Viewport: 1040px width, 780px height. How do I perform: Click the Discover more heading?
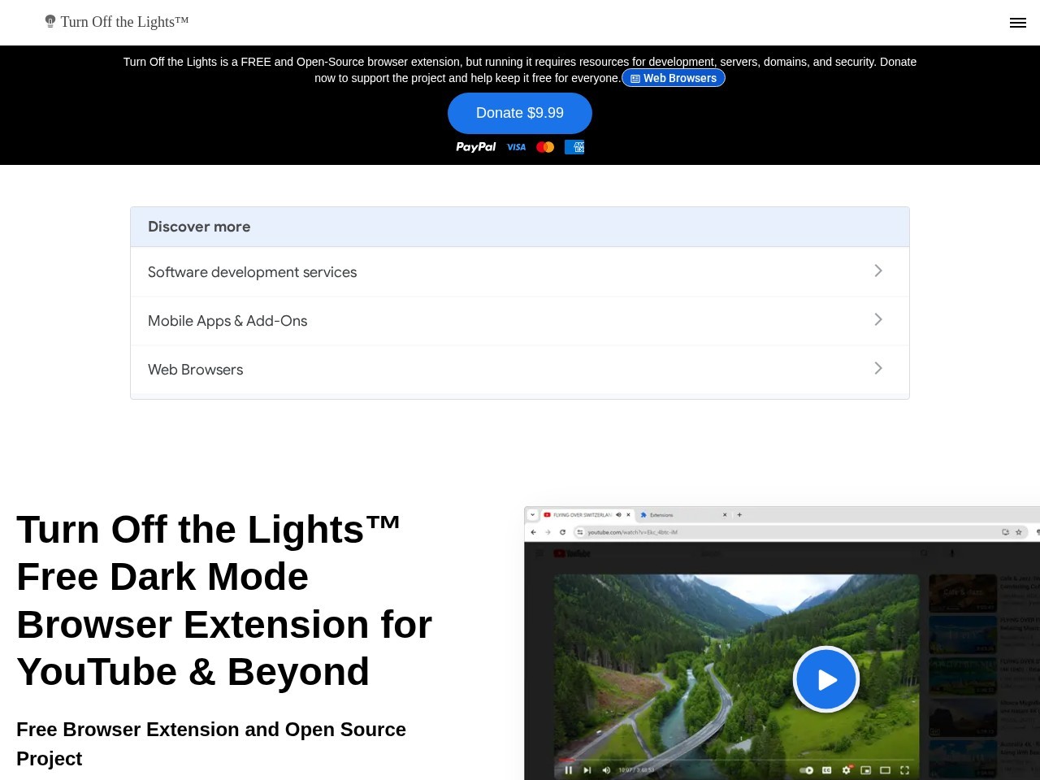(x=199, y=227)
